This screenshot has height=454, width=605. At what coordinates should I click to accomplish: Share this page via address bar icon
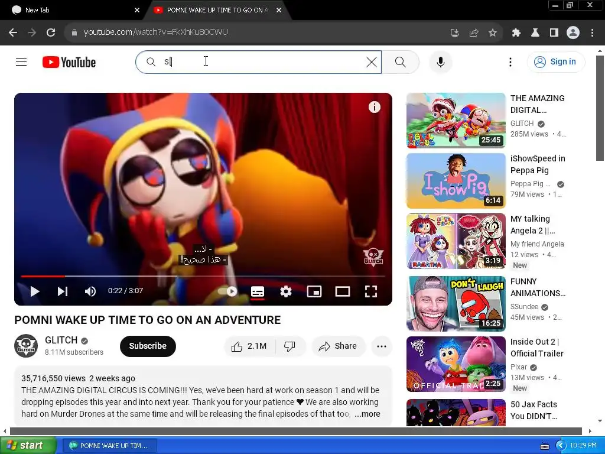[474, 33]
